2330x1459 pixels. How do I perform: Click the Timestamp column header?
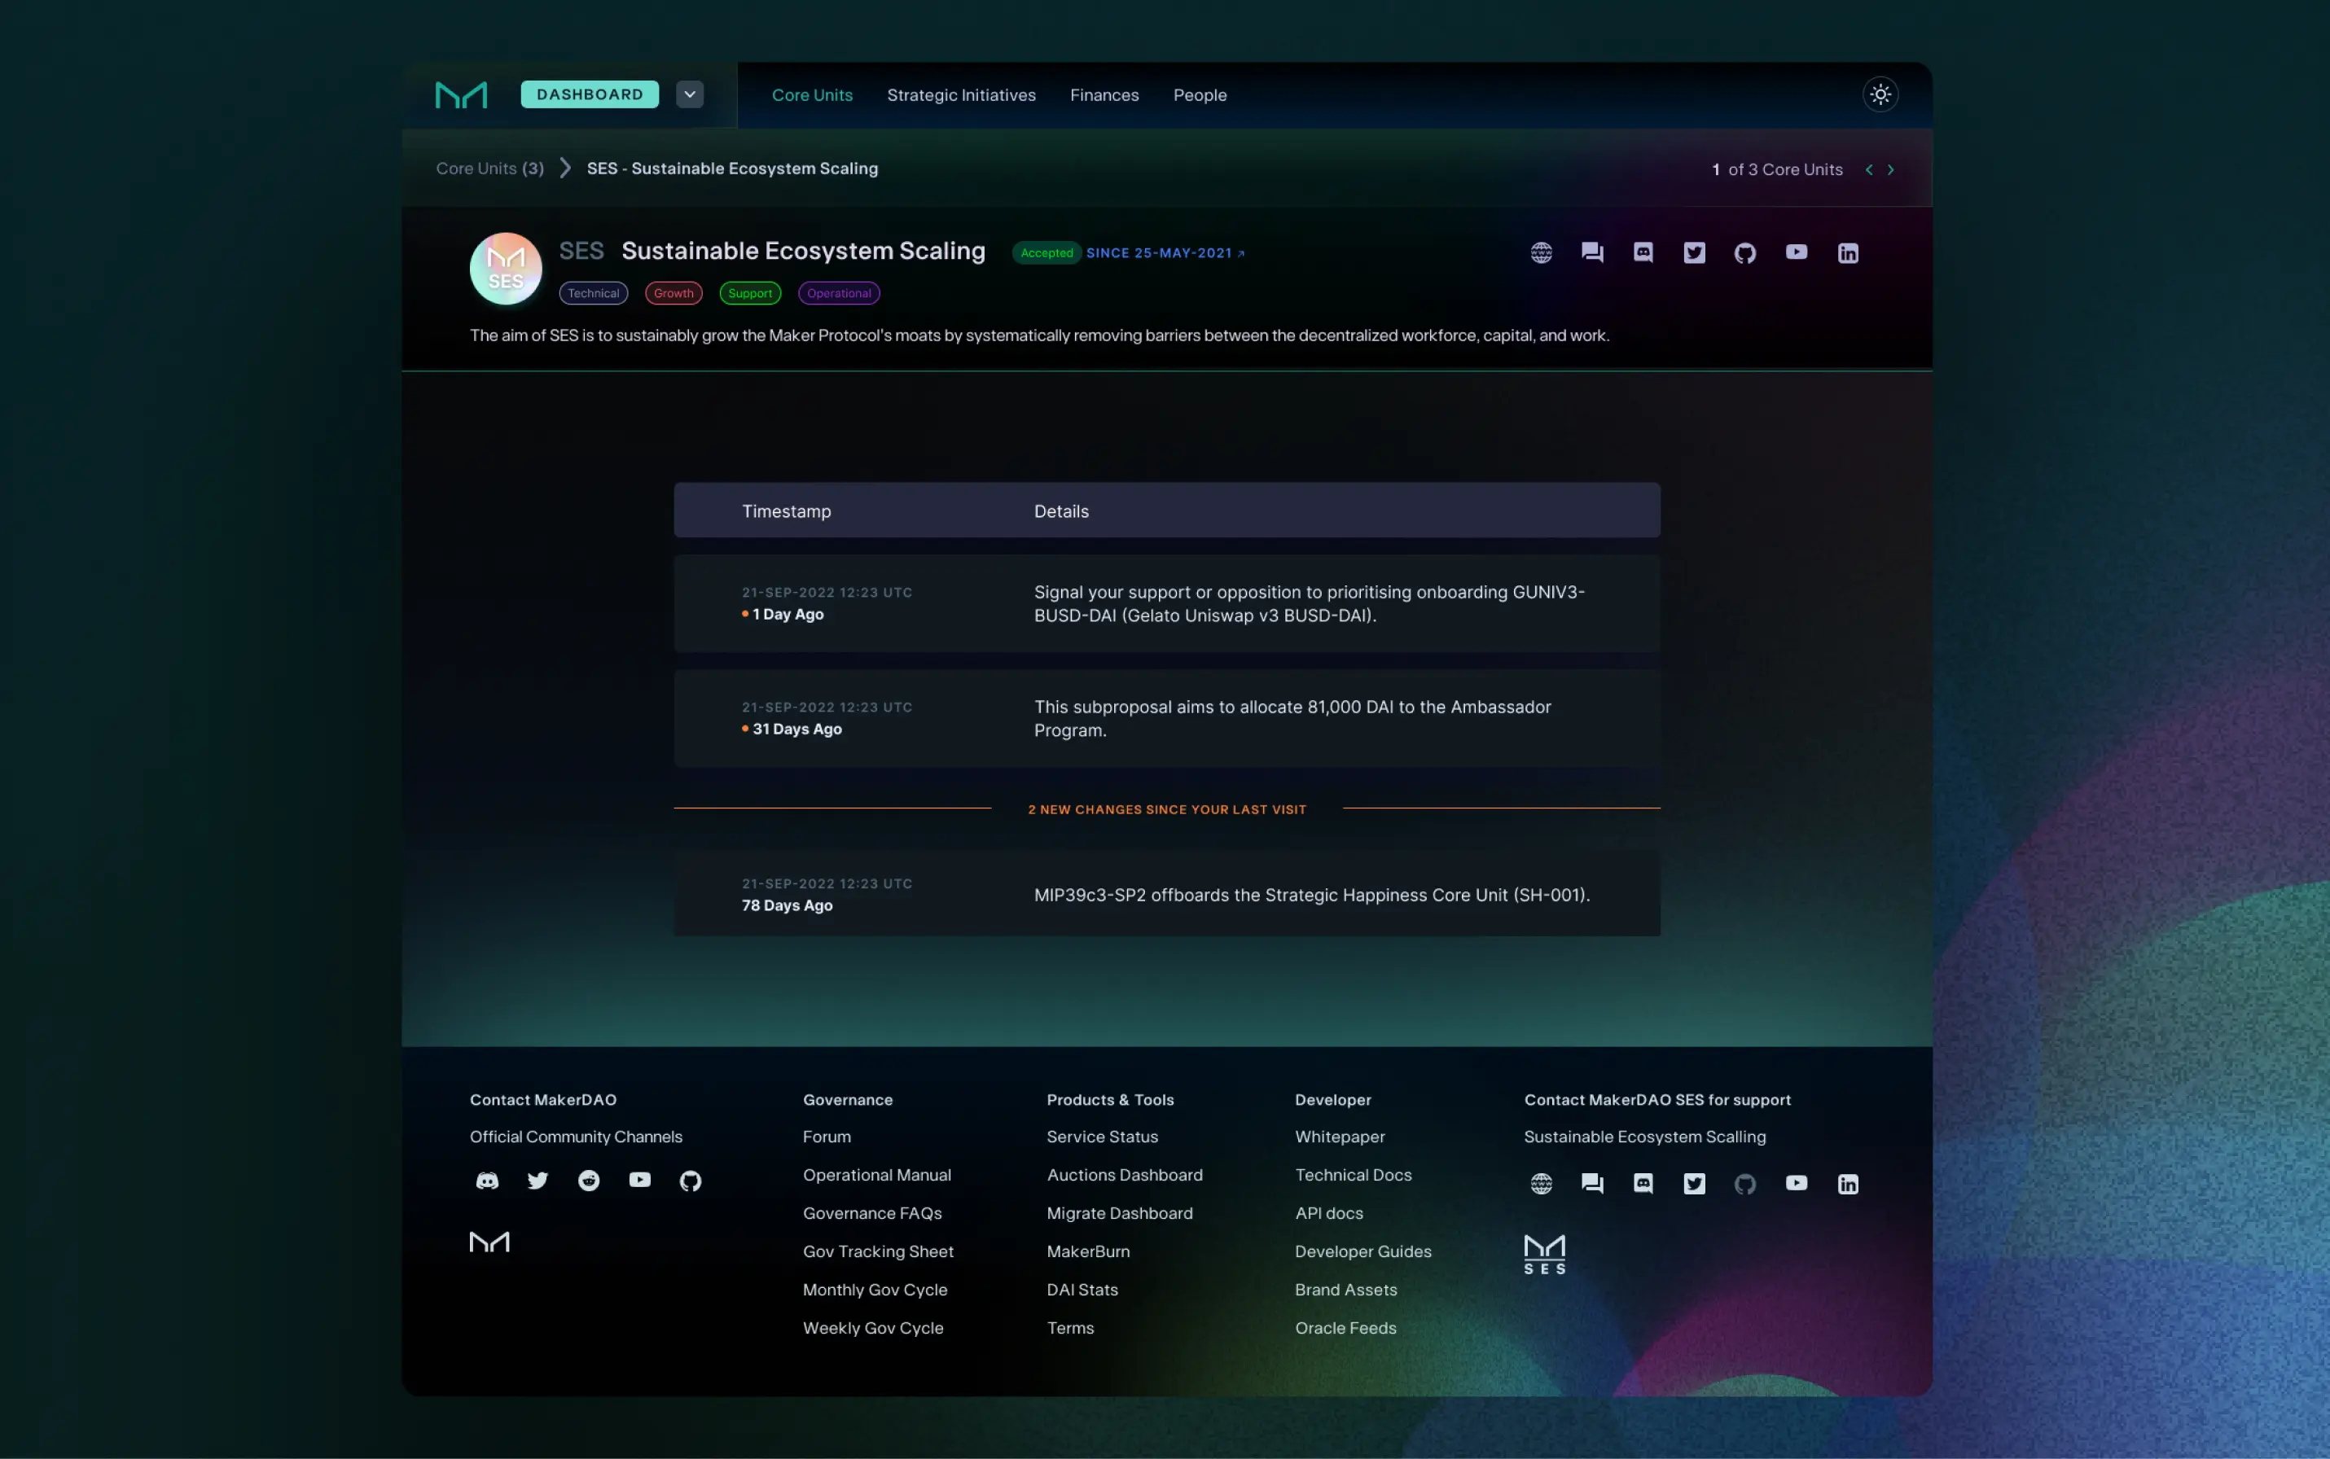click(786, 511)
